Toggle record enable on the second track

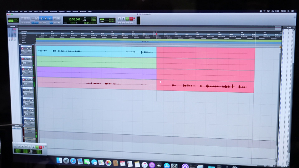click(23, 59)
